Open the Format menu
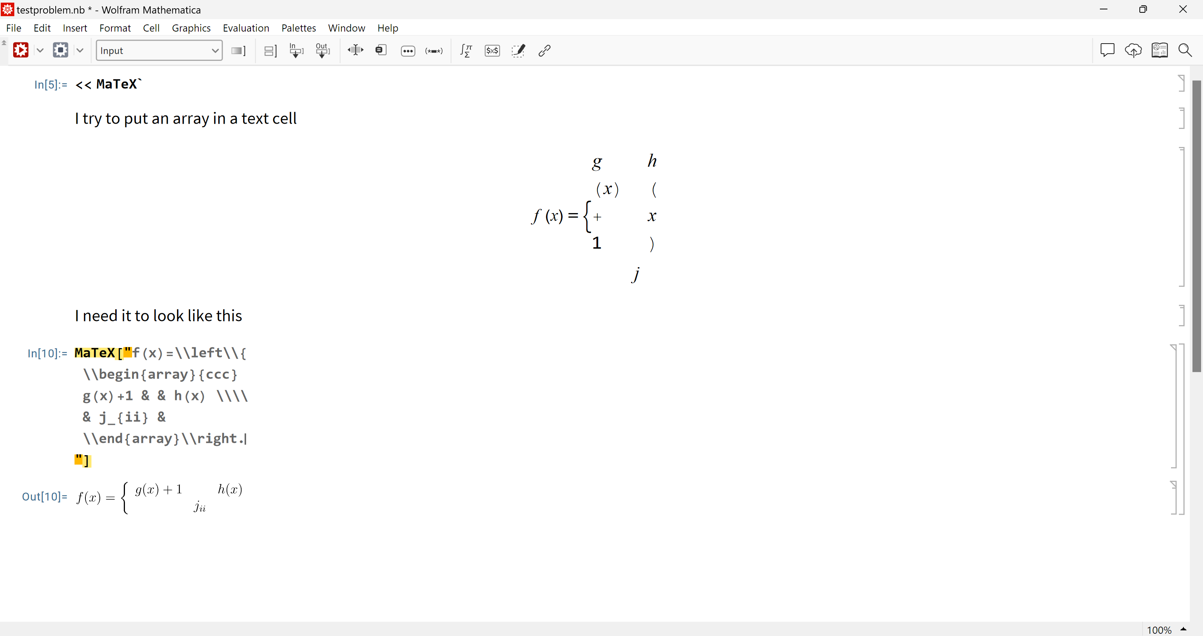 coord(114,28)
